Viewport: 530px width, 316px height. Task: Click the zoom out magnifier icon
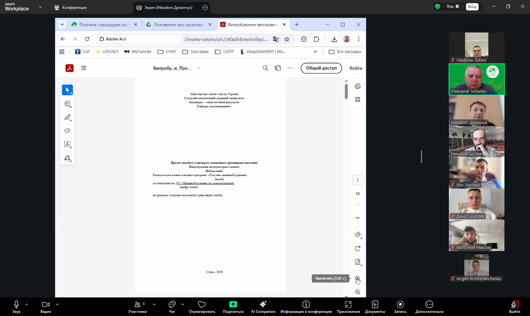click(x=357, y=292)
